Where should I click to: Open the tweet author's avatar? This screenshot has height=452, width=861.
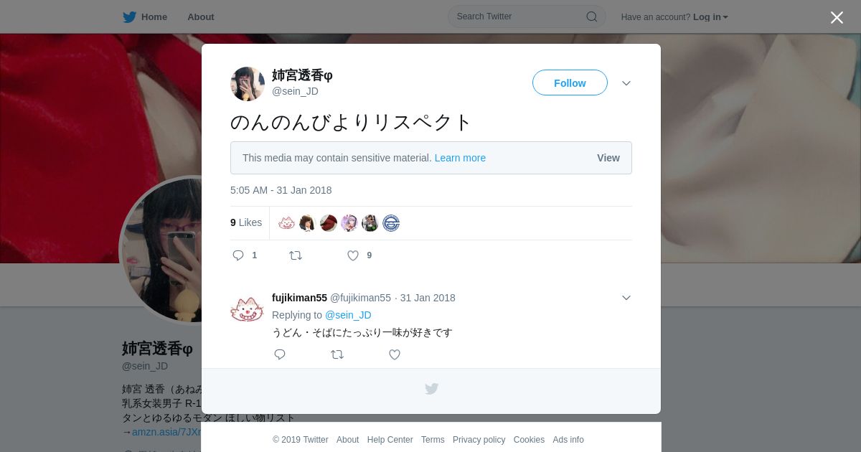click(248, 84)
